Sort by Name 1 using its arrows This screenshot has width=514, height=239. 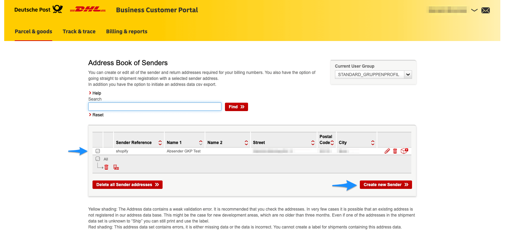201,143
